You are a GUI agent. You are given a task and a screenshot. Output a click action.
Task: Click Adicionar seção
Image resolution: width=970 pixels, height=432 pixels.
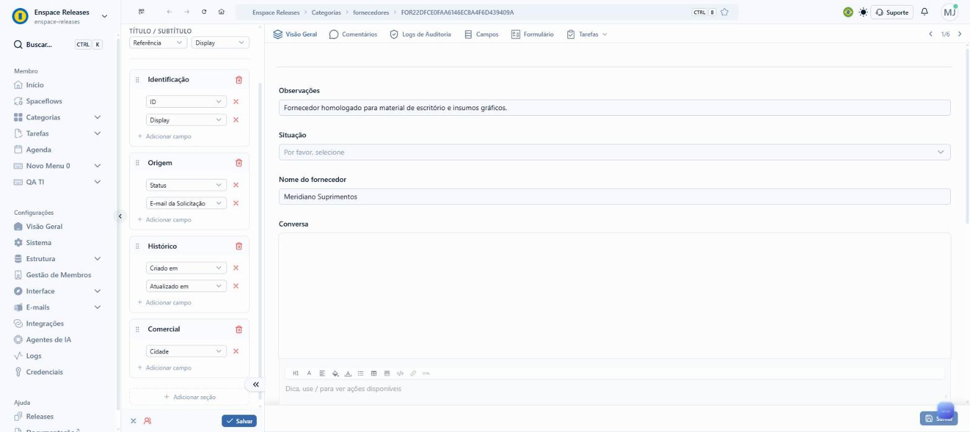pyautogui.click(x=190, y=397)
